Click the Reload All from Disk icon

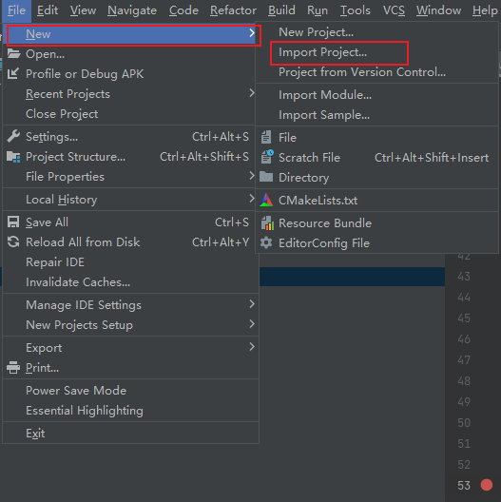tap(13, 242)
